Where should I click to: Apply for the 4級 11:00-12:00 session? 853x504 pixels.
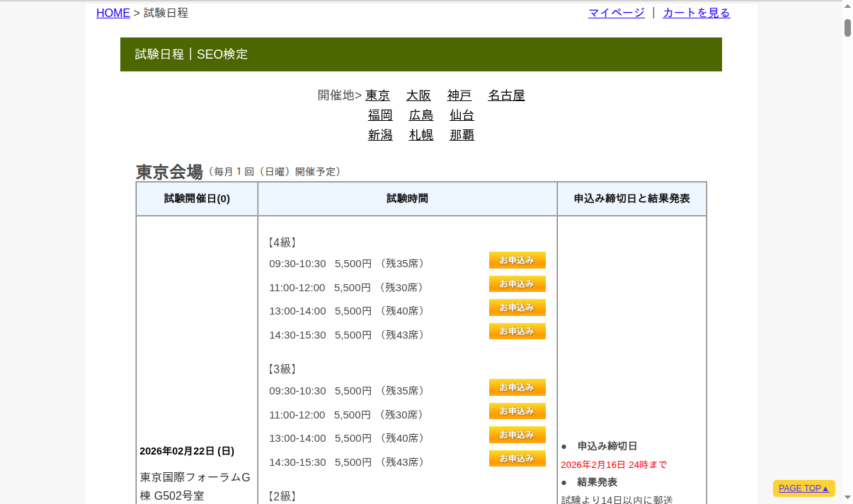pyautogui.click(x=517, y=283)
